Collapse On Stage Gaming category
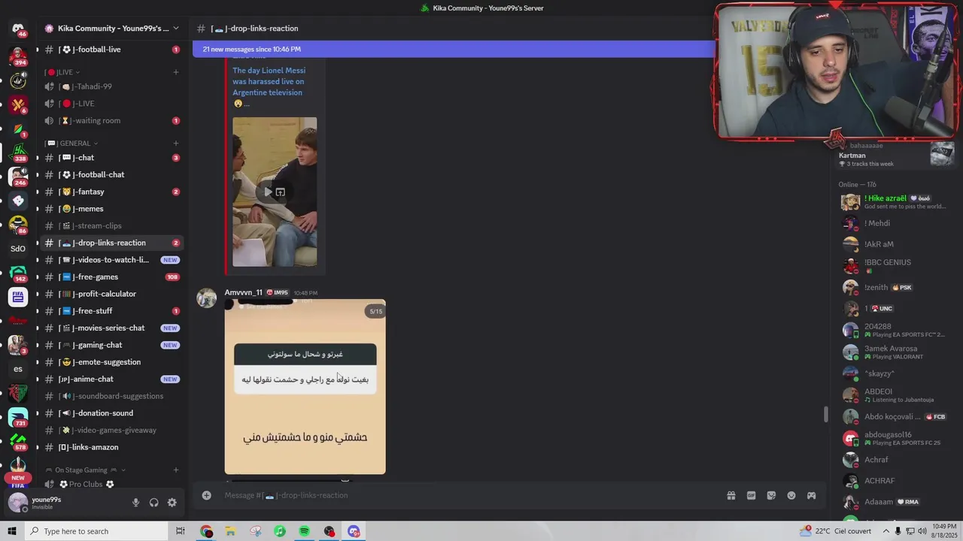The width and height of the screenshot is (963, 541). coord(86,470)
